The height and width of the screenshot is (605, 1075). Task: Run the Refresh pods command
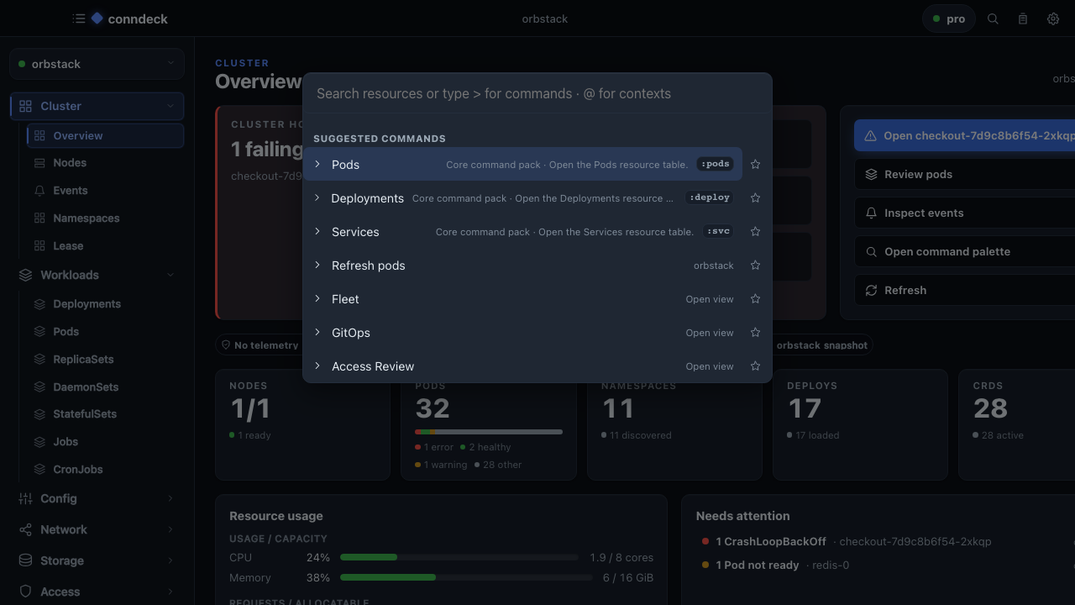[x=523, y=266]
